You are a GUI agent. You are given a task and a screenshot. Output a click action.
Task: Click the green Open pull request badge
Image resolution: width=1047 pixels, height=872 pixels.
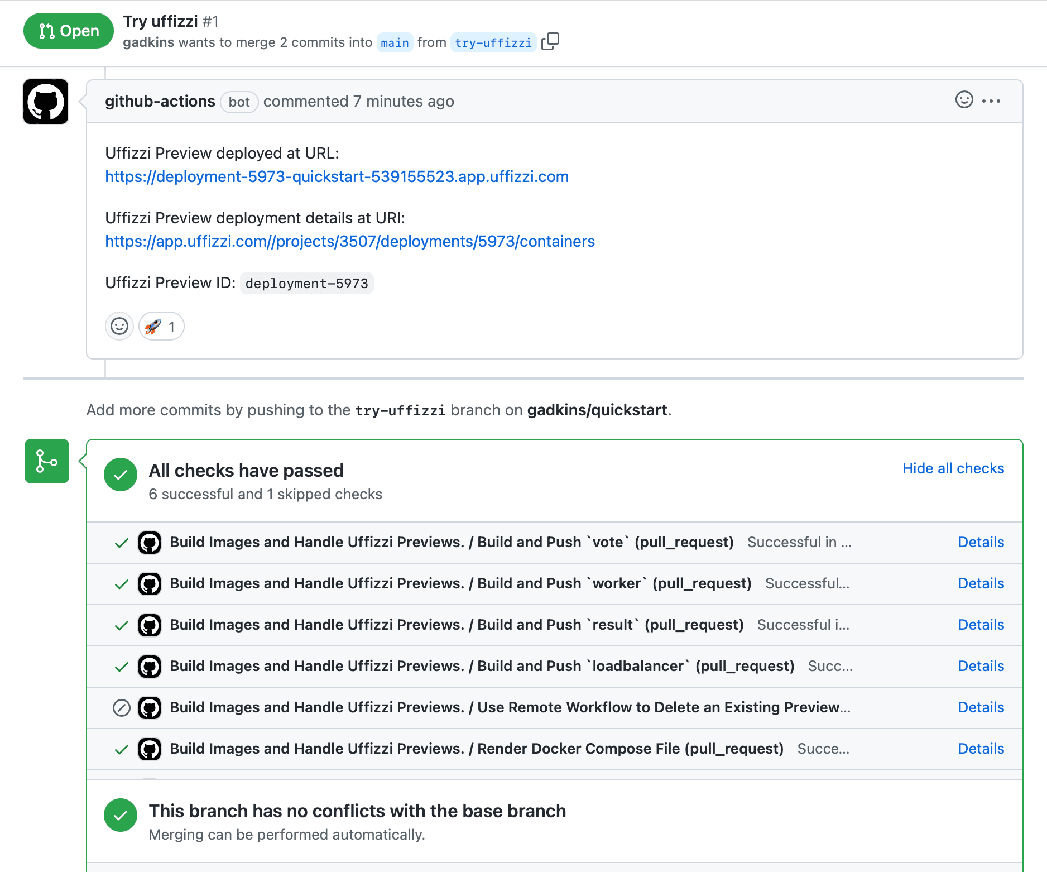pos(69,31)
